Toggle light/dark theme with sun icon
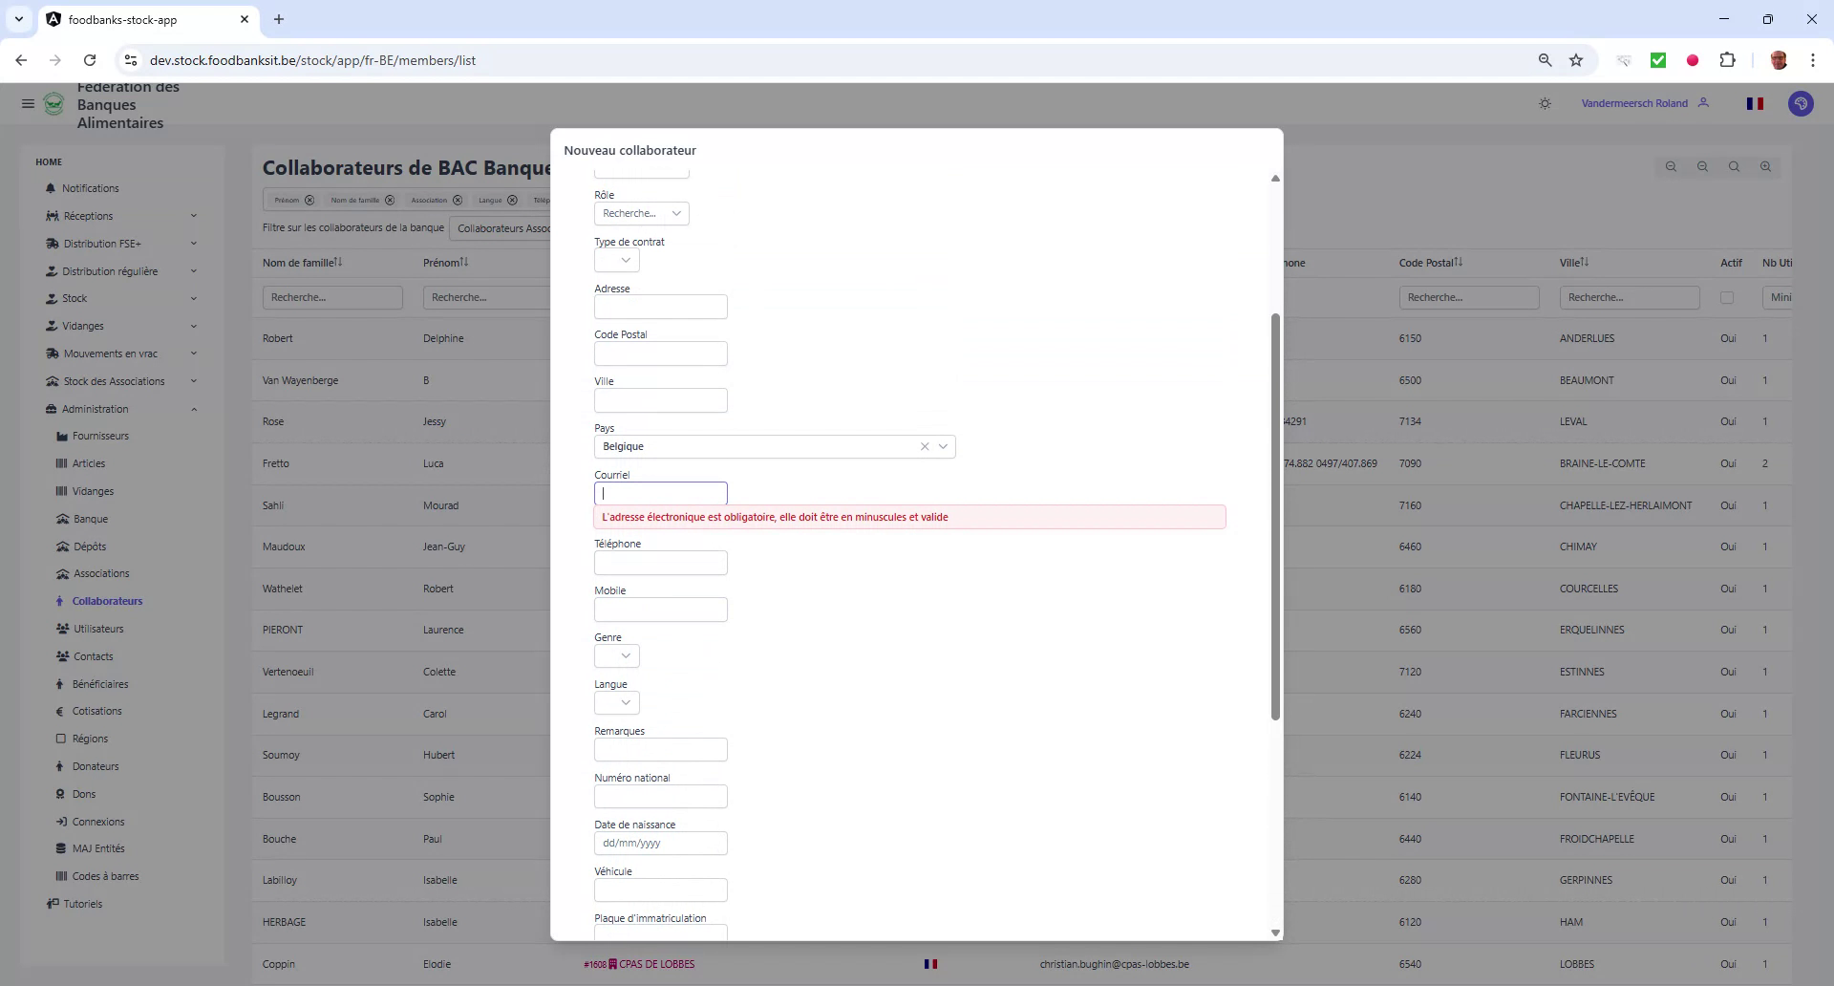 pos(1545,103)
